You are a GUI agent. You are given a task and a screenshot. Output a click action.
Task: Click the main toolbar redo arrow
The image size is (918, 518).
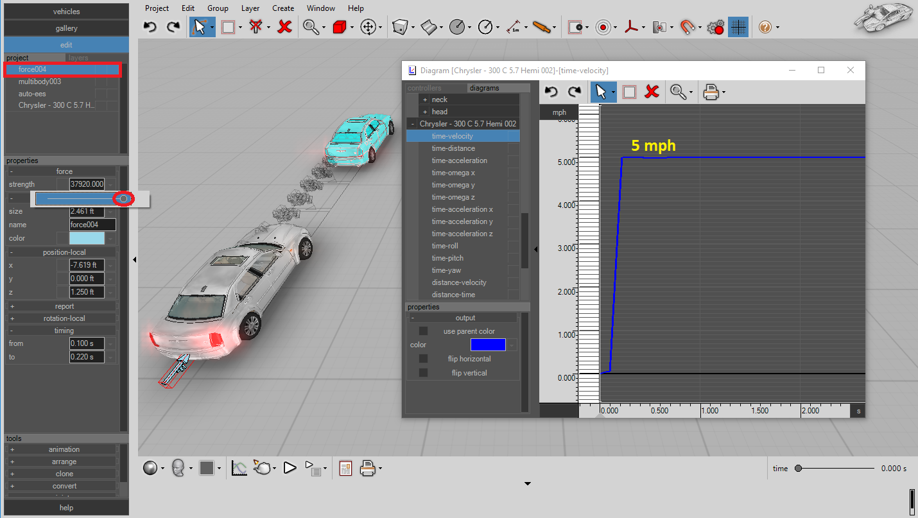(173, 27)
